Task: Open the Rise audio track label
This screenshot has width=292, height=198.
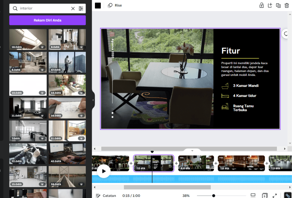Action: click(x=114, y=5)
